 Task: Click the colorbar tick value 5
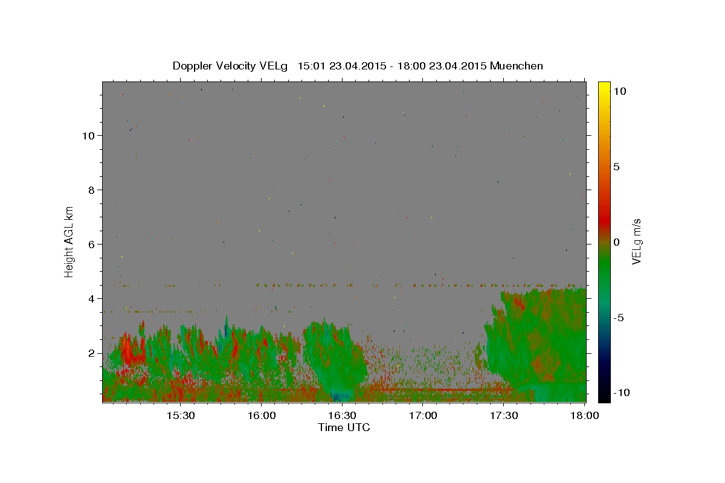616,167
